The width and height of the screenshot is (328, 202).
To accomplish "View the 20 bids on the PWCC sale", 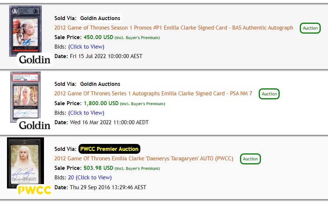I will coord(90,178).
